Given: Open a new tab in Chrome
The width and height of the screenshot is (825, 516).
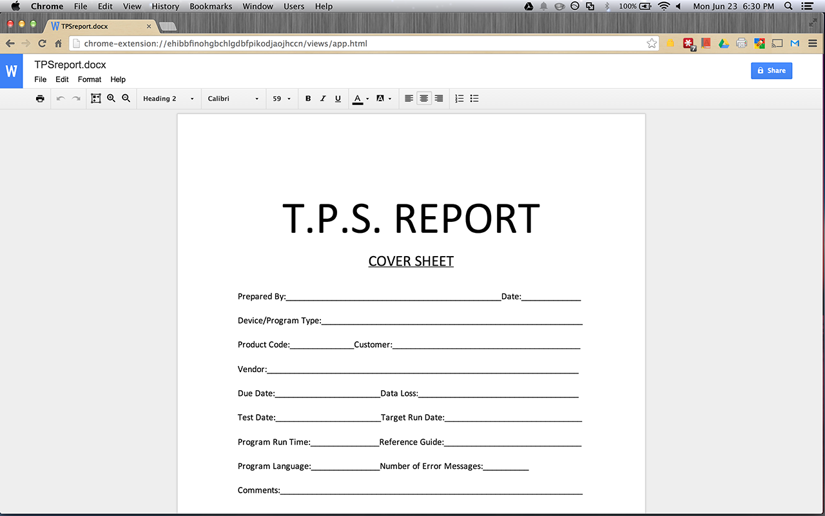Looking at the screenshot, I should [x=168, y=26].
